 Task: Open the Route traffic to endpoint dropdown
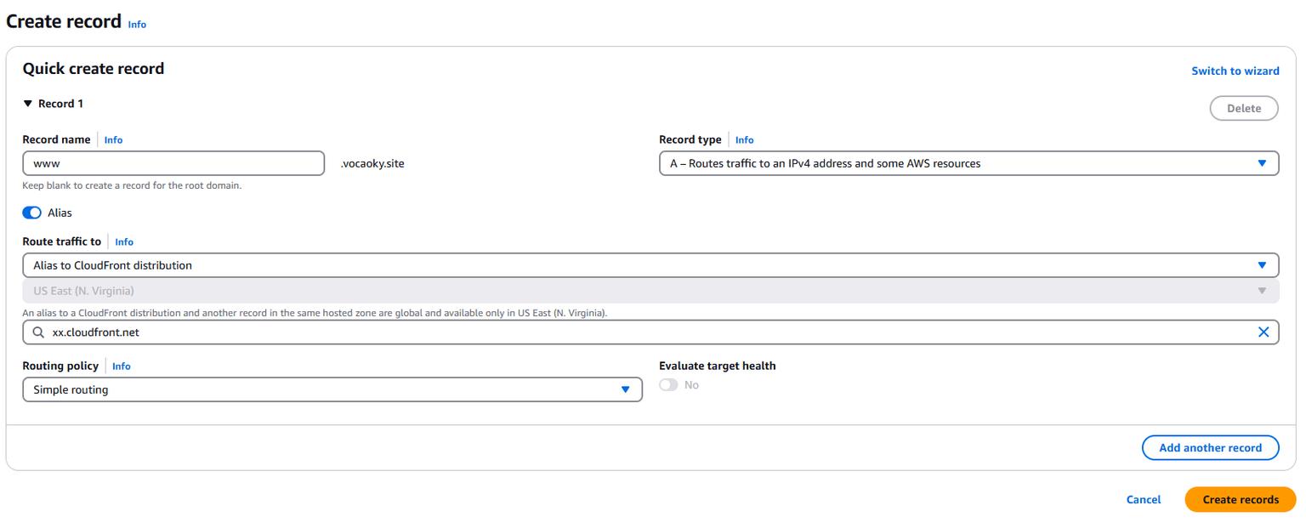[650, 265]
